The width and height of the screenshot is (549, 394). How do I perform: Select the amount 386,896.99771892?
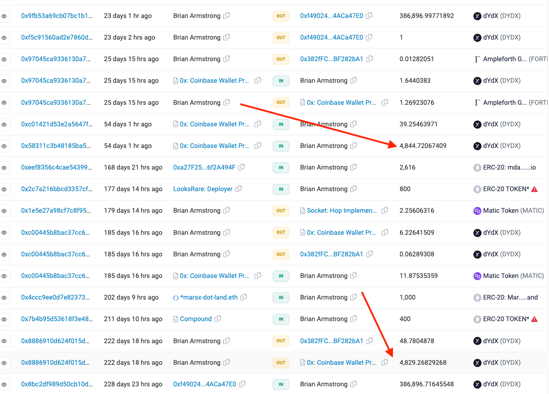click(x=427, y=16)
